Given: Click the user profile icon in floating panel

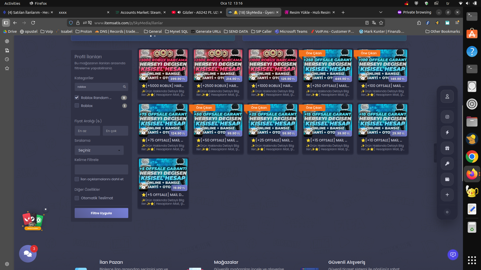Looking at the screenshot, I should coord(447,96).
